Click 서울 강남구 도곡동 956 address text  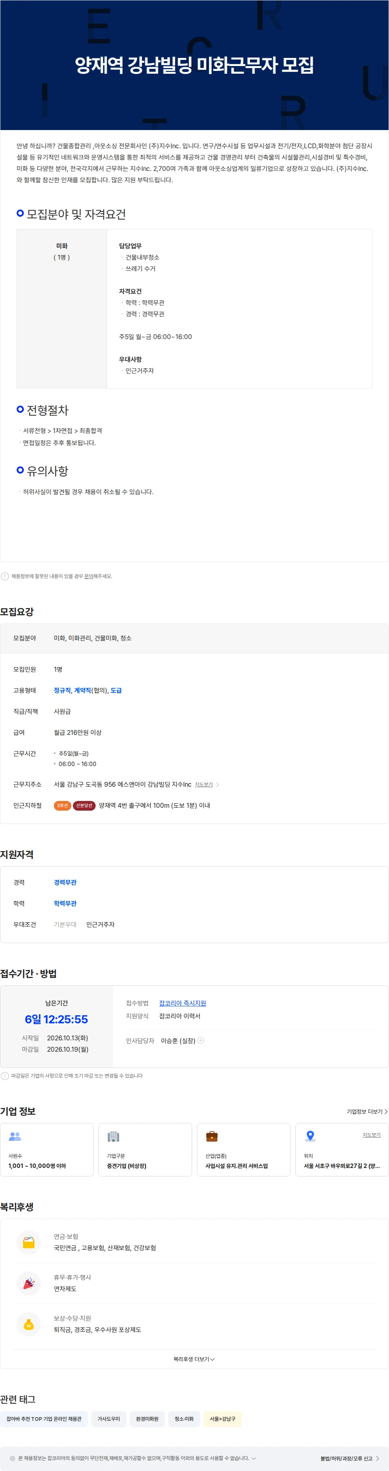[x=122, y=784]
